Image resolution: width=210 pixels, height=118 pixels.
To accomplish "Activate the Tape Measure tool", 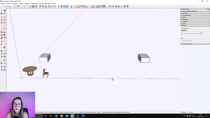I will 2,42.
